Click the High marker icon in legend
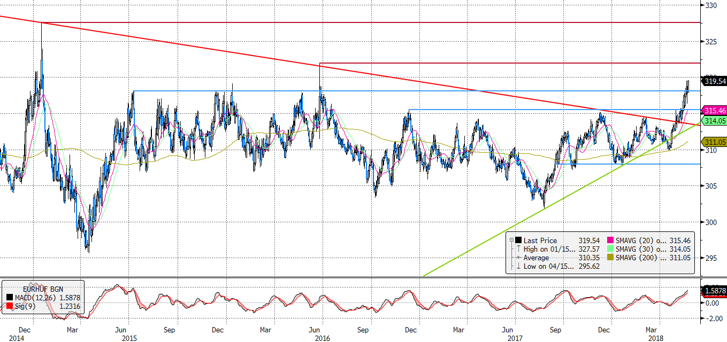Viewport: 727px width, 342px height. pyautogui.click(x=518, y=248)
